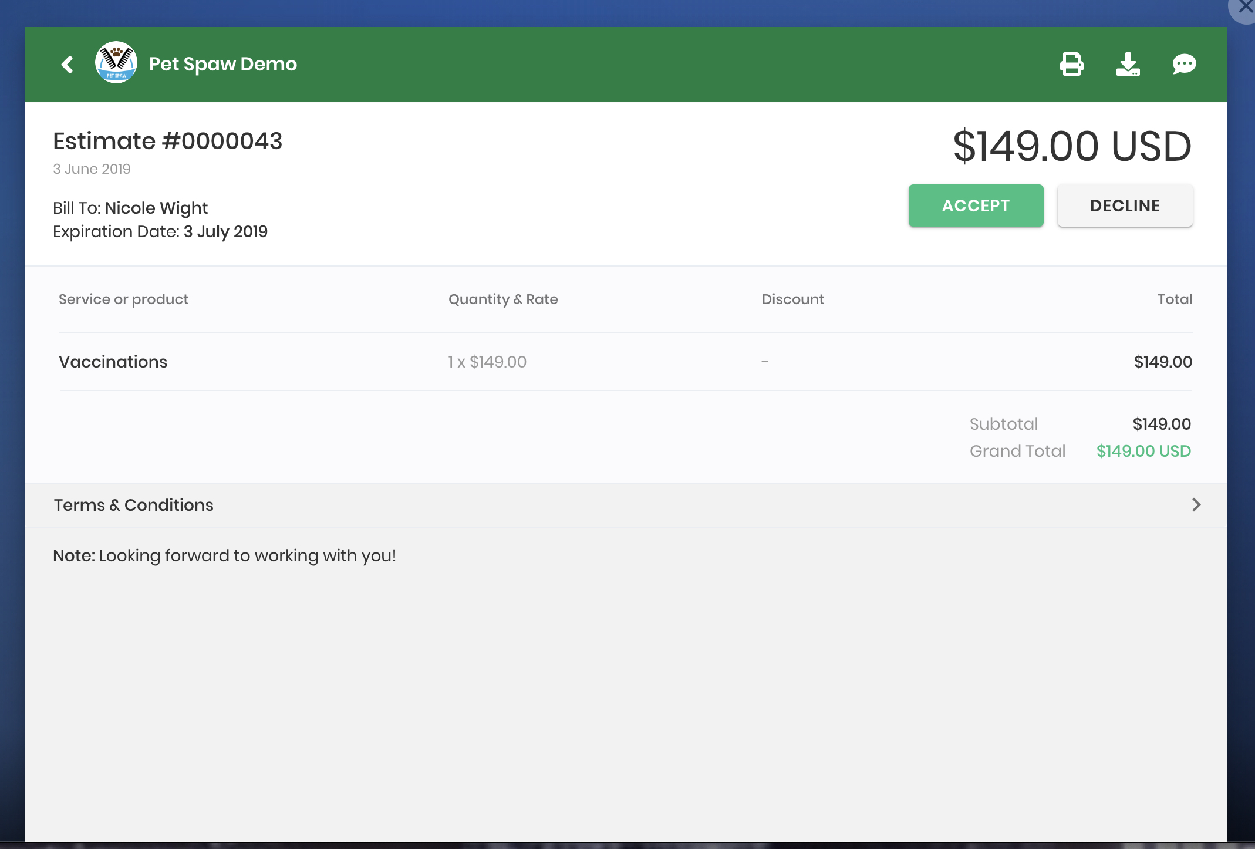Open the Terms & Conditions section label
This screenshot has height=849, width=1255.
[133, 505]
